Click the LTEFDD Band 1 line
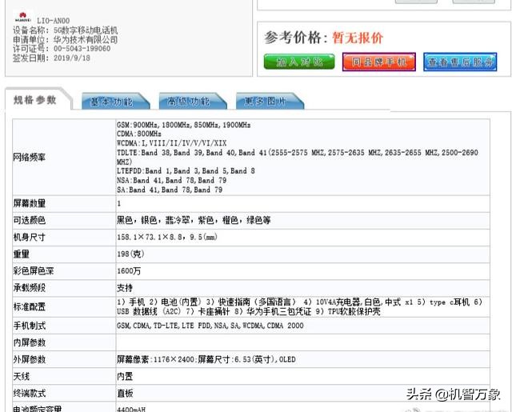Image resolution: width=512 pixels, height=412 pixels. (x=186, y=170)
